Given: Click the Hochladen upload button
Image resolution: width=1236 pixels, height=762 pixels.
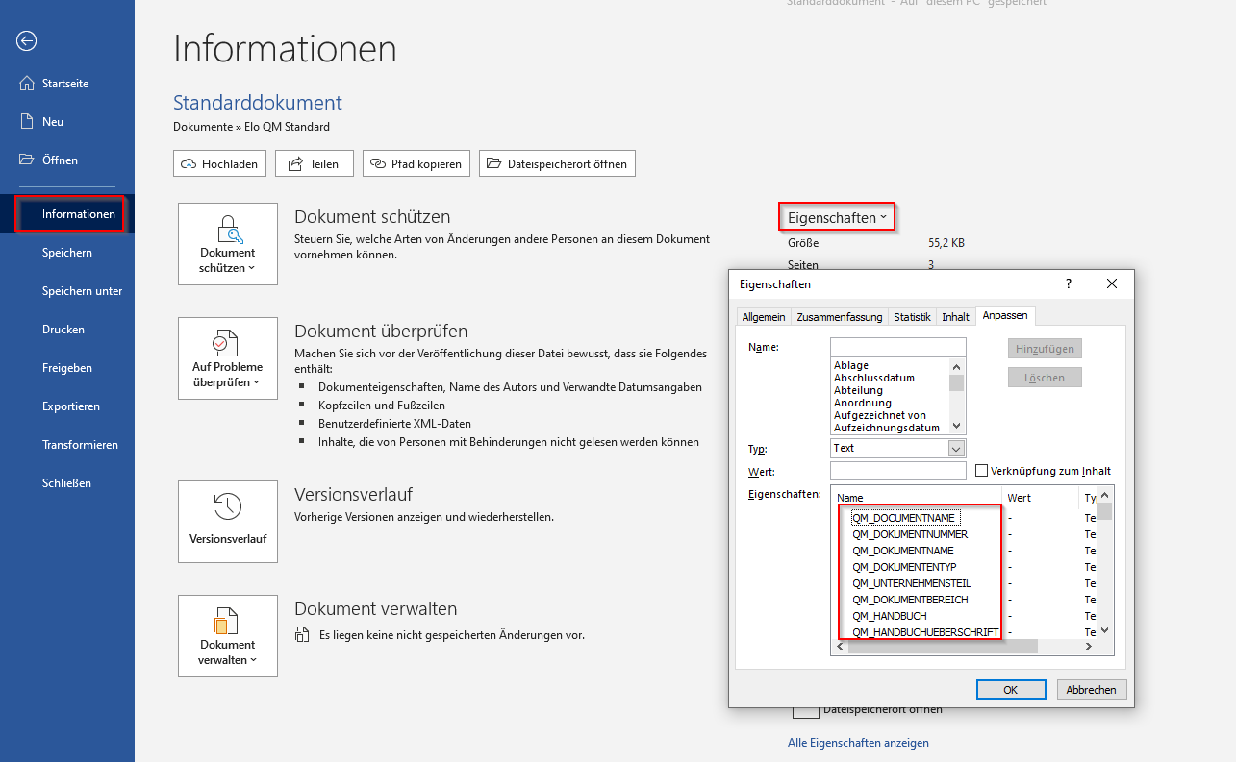Looking at the screenshot, I should (x=219, y=164).
